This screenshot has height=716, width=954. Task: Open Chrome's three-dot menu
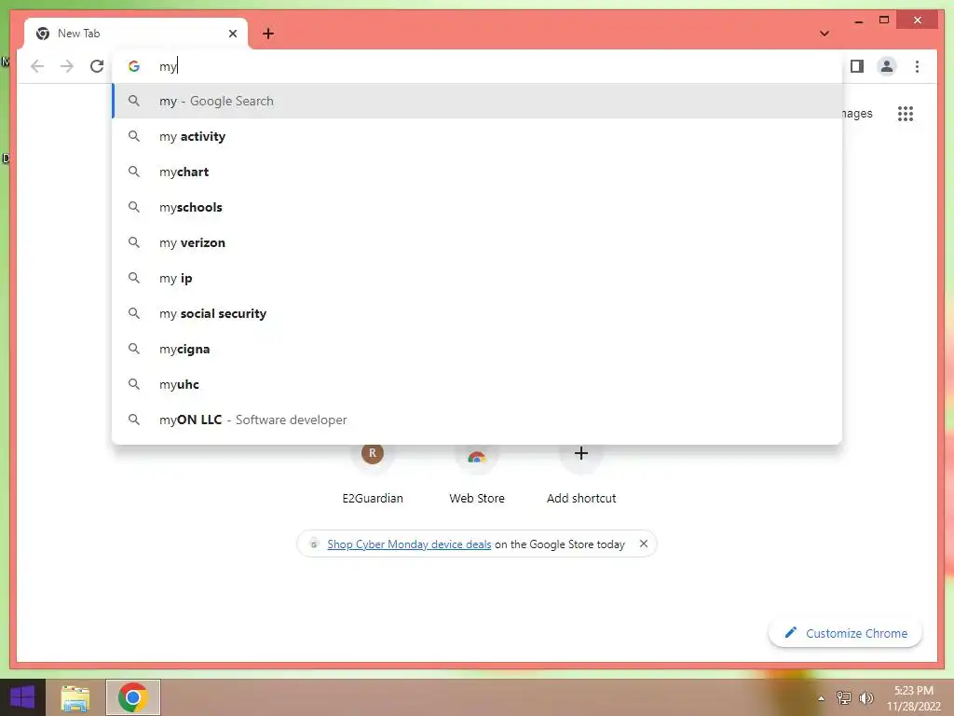[x=917, y=66]
